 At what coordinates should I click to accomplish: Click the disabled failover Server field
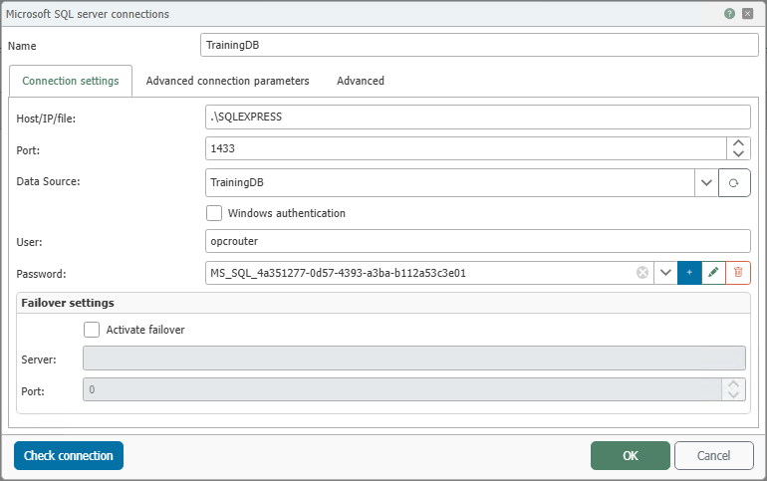(414, 358)
